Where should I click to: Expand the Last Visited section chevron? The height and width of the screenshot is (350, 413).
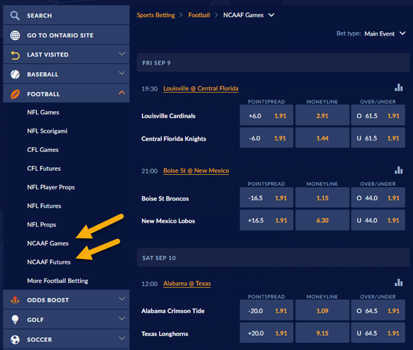(x=122, y=54)
